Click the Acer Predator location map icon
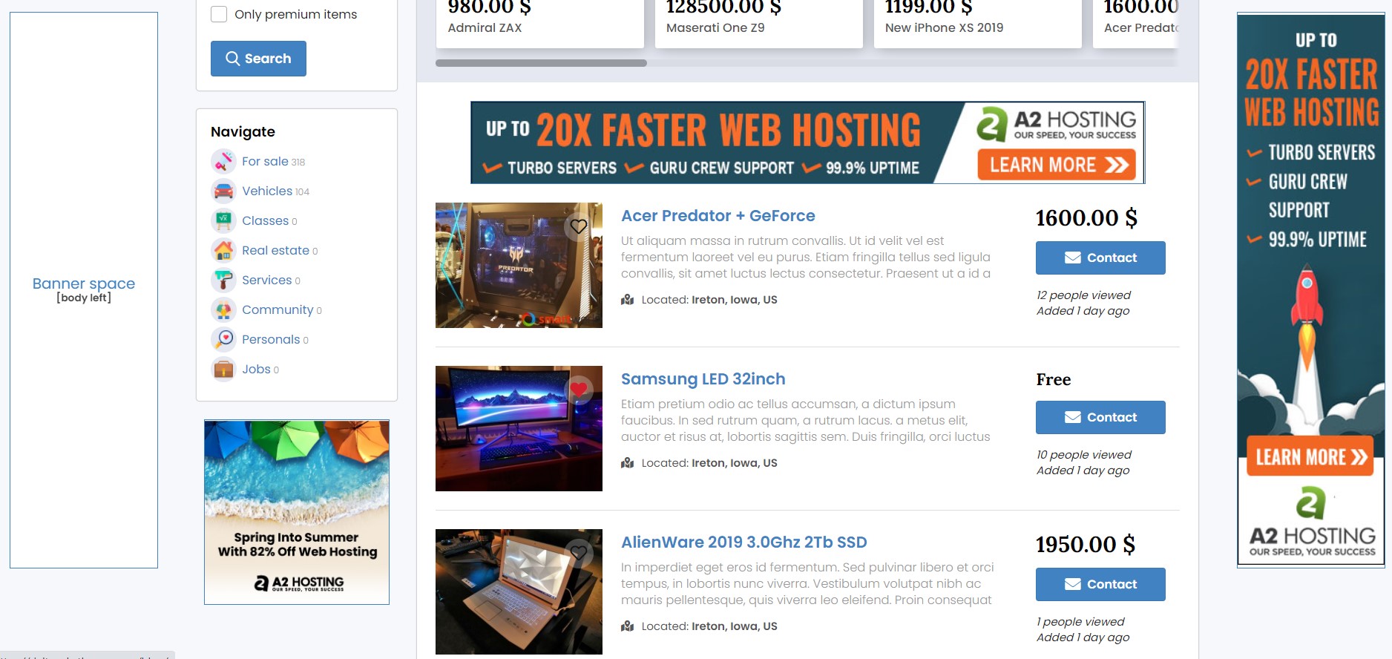This screenshot has height=659, width=1392. pyautogui.click(x=627, y=300)
